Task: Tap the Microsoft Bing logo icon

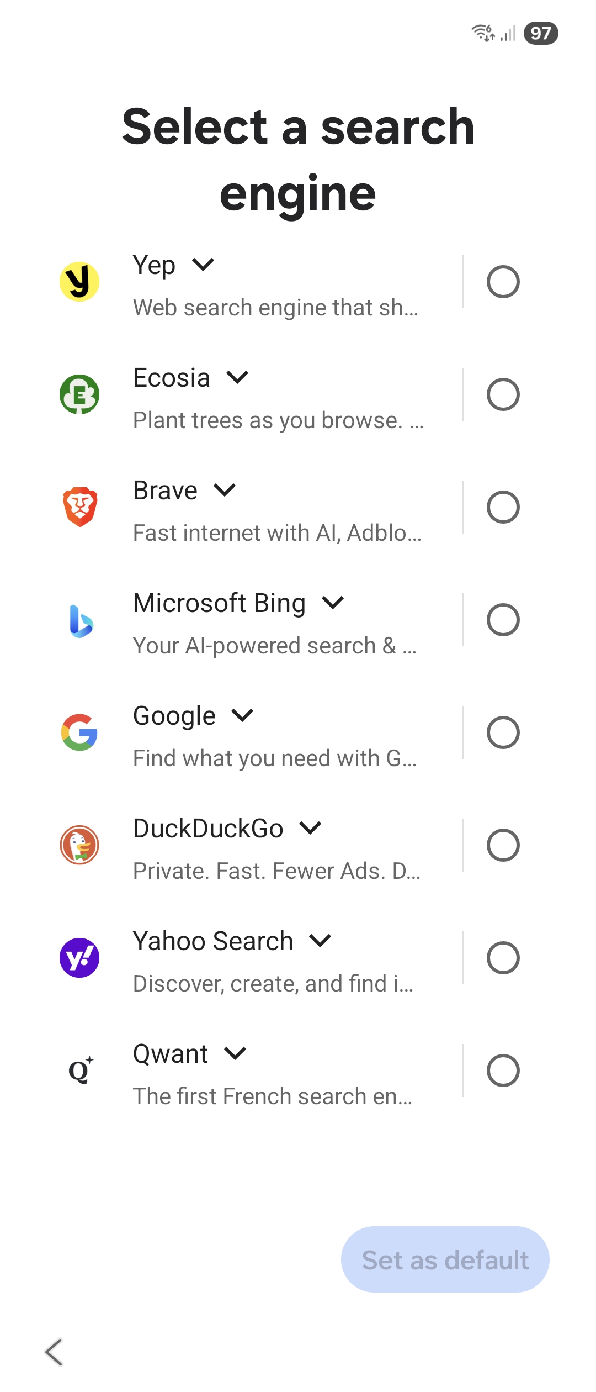Action: (81, 621)
